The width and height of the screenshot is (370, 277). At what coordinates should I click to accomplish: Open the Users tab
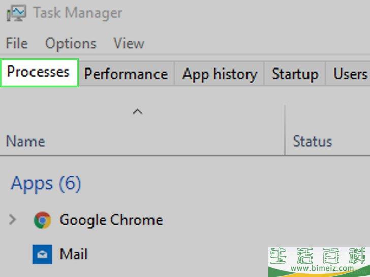click(348, 74)
